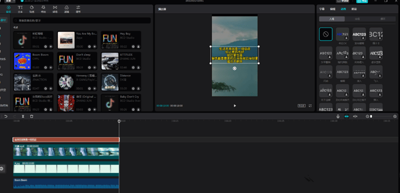The image size is (400, 193).
Task: Favorite the Distance track
Action: point(133,88)
